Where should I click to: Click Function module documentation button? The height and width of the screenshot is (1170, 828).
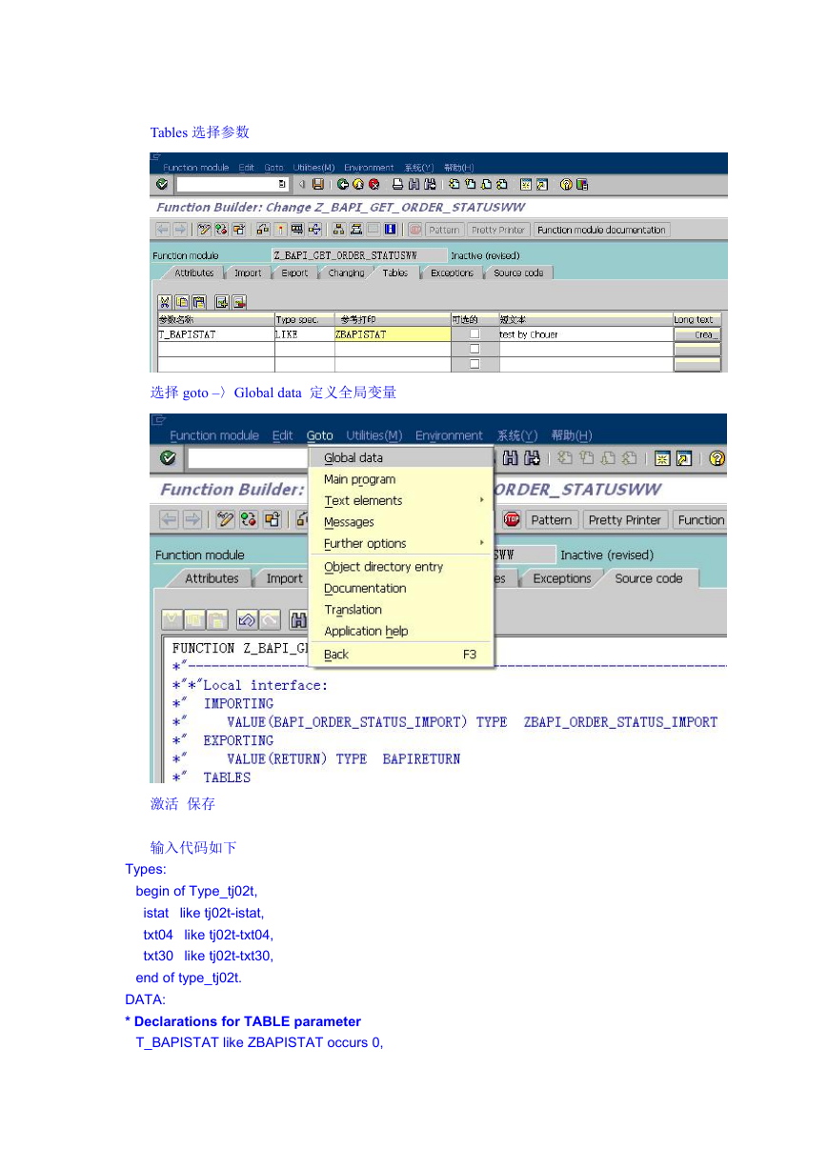coord(602,230)
